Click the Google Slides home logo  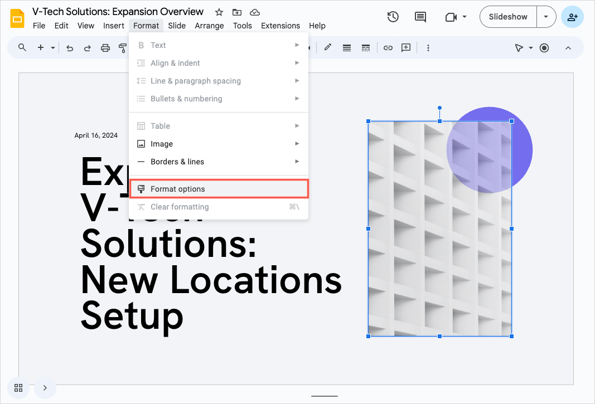pos(17,18)
